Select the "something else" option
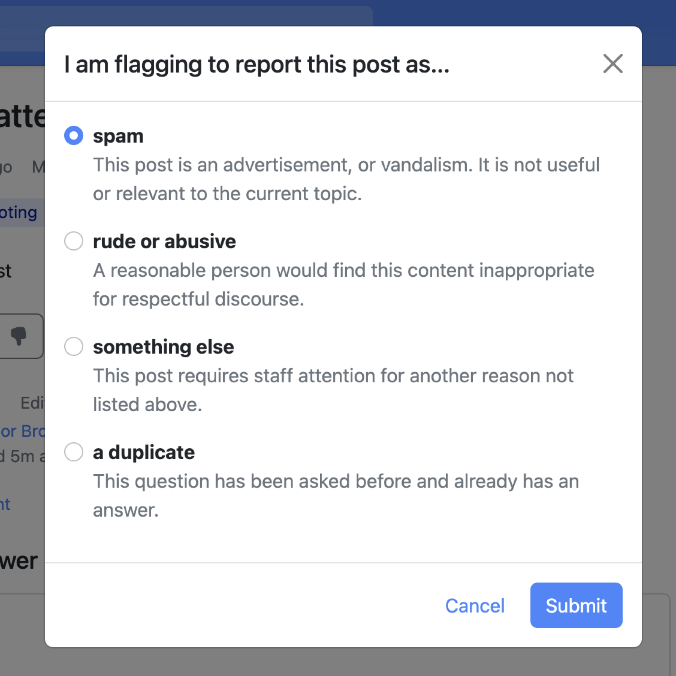676x676 pixels. tap(73, 346)
